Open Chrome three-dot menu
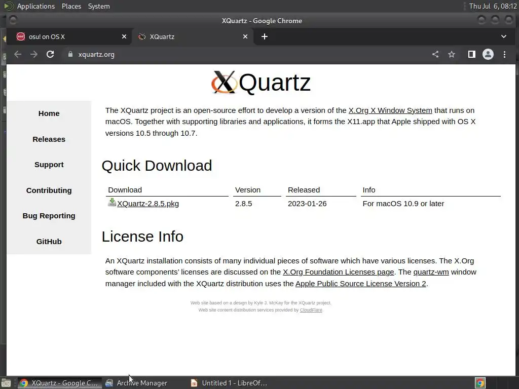The width and height of the screenshot is (519, 389). click(x=504, y=54)
